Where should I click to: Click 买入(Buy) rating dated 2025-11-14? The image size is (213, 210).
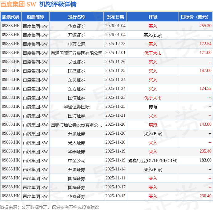pyautogui.click(x=153, y=170)
